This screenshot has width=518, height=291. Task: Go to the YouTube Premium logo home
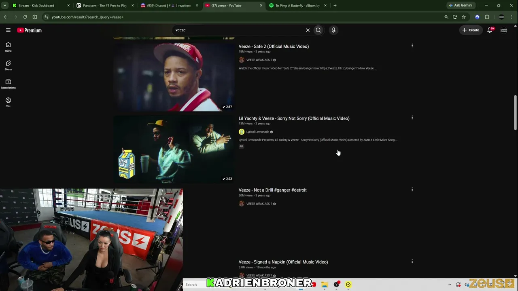[x=29, y=30]
